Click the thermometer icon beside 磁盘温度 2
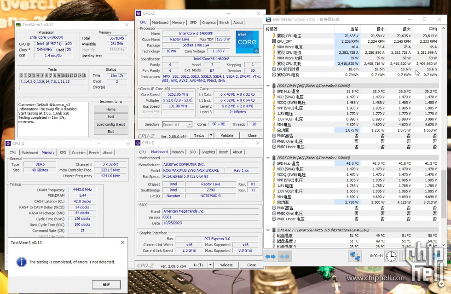 click(274, 241)
